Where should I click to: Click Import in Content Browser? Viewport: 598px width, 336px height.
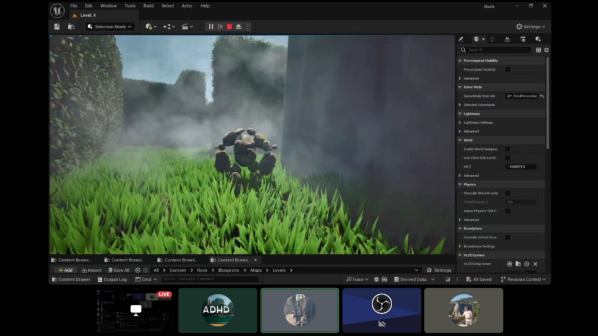92,270
